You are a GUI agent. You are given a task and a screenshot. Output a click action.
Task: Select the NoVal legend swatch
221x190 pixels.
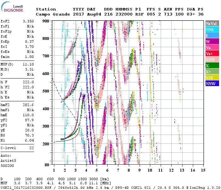pos(211,24)
